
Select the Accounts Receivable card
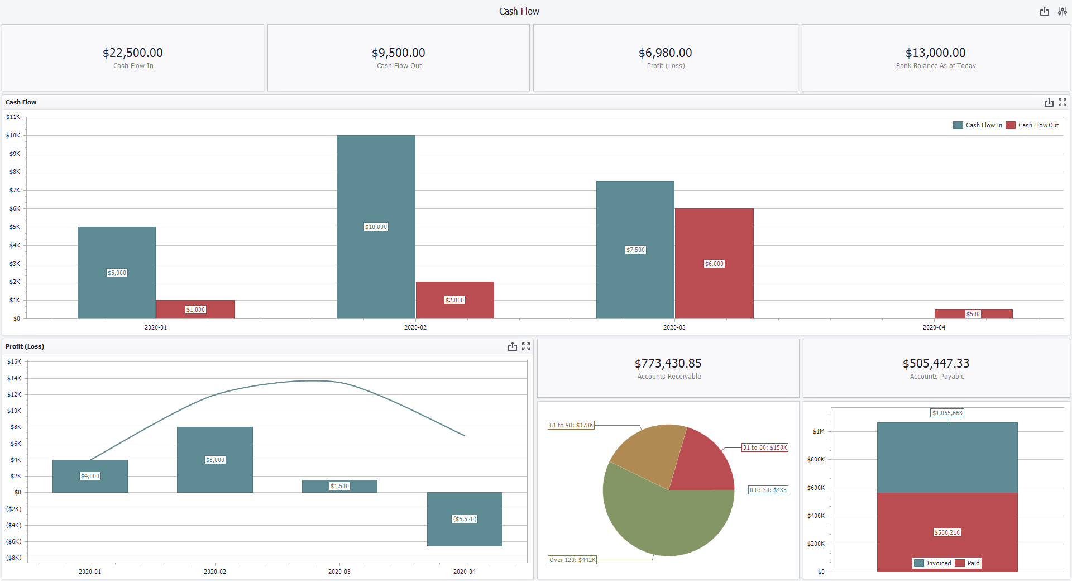668,368
